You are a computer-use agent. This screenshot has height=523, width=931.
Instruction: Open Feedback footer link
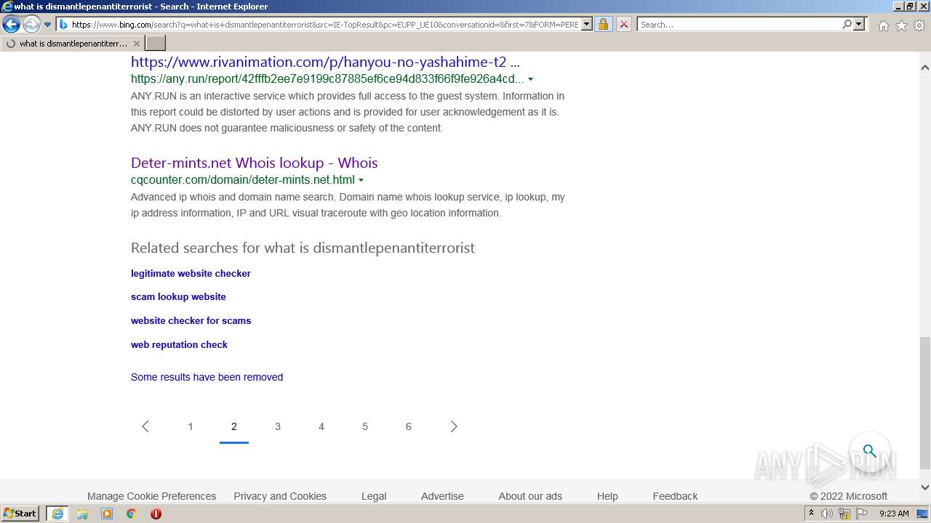(675, 496)
